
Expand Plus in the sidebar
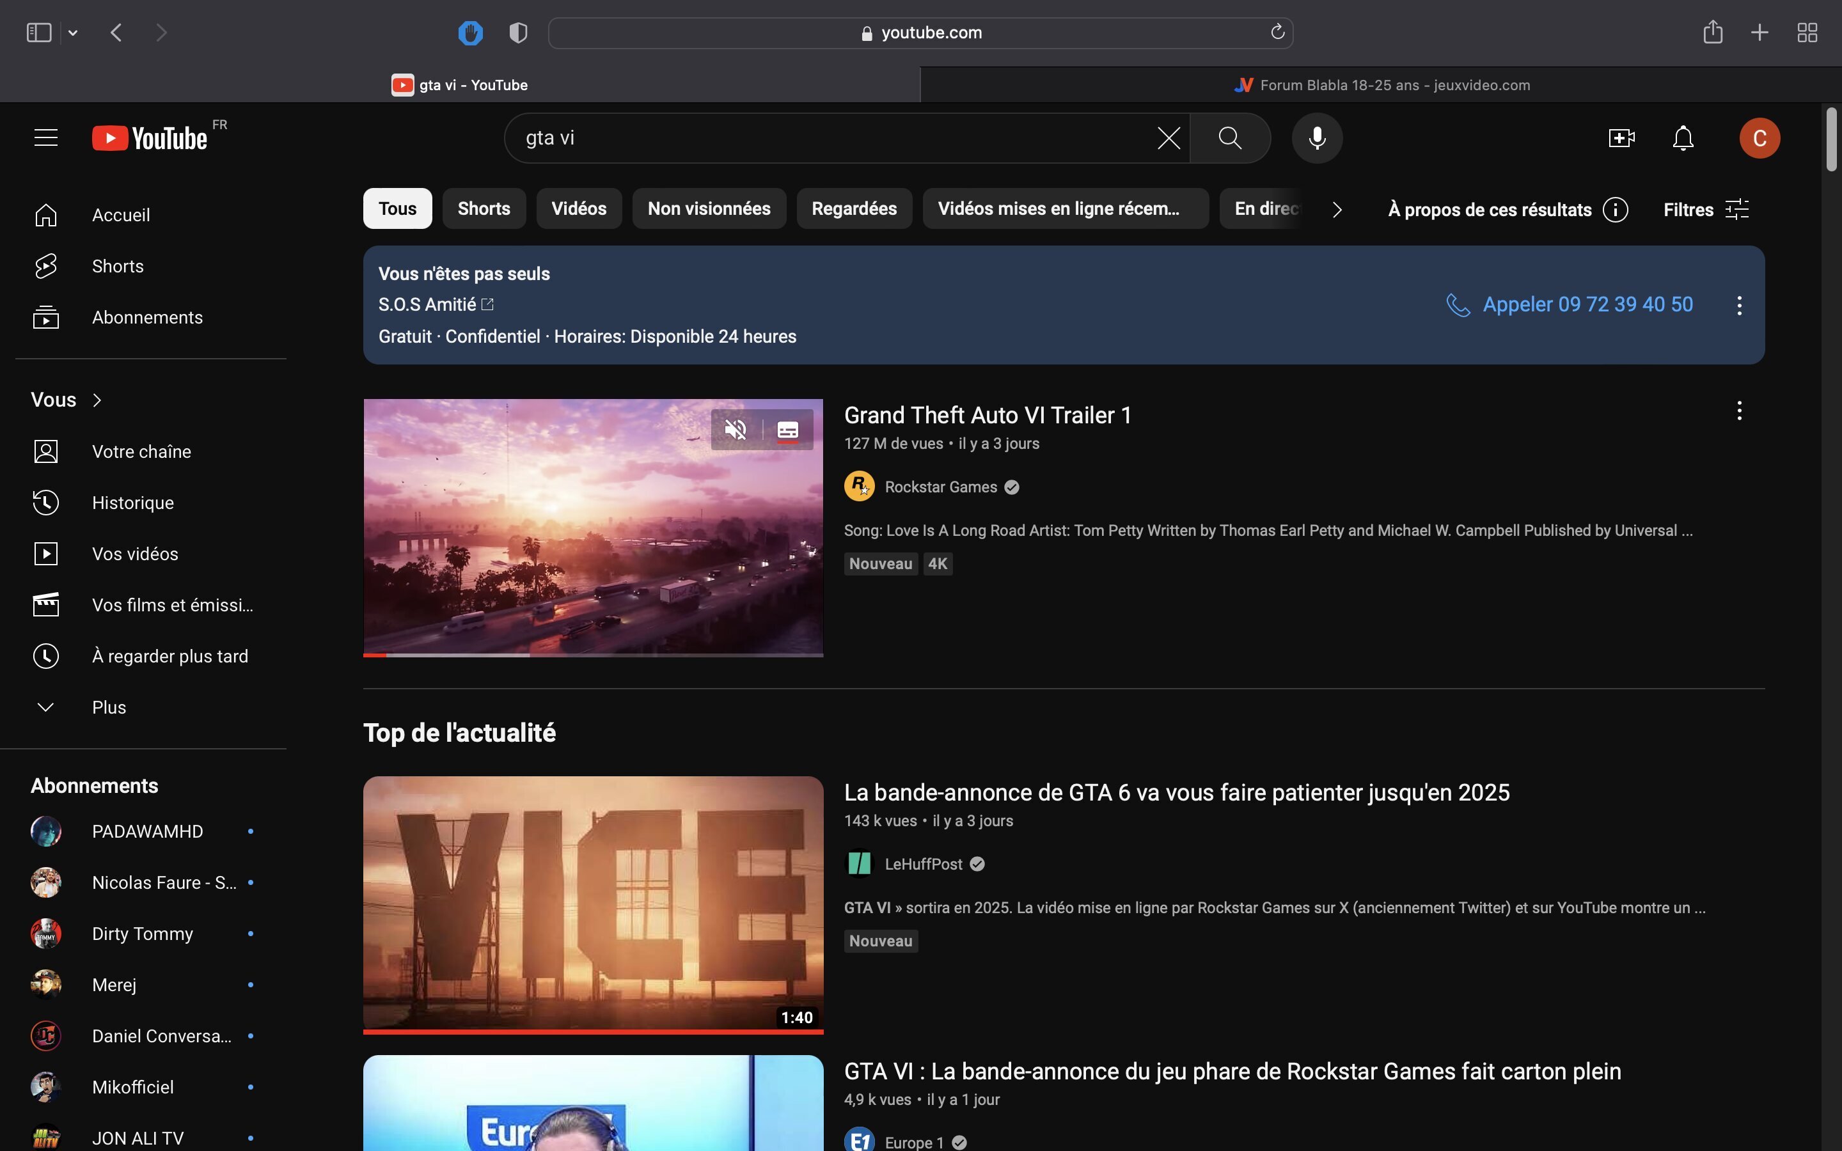(151, 707)
